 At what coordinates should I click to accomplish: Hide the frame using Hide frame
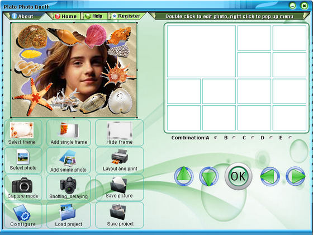click(120, 133)
